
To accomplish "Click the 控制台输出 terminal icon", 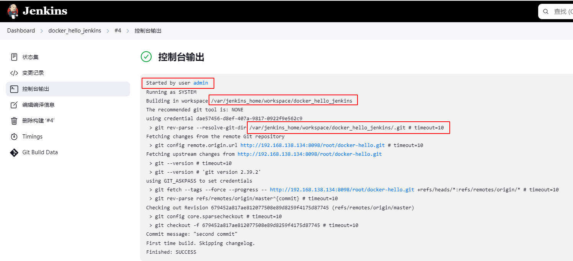I will coord(14,89).
